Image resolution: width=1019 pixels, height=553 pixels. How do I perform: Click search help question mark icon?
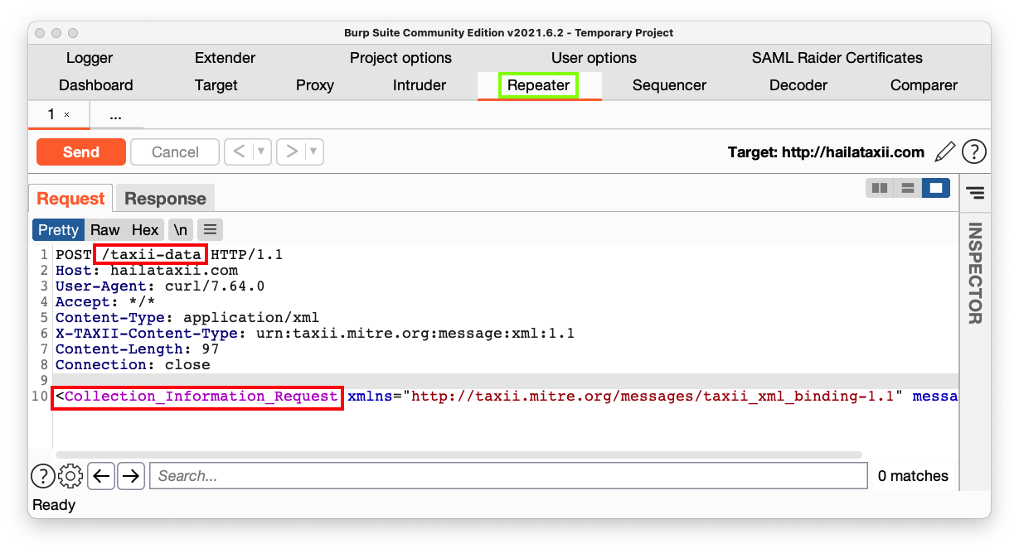pos(43,476)
